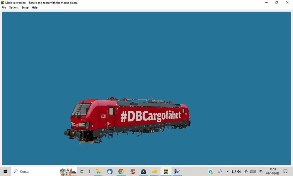Open the blue round browser taskbar icon

pos(110,171)
